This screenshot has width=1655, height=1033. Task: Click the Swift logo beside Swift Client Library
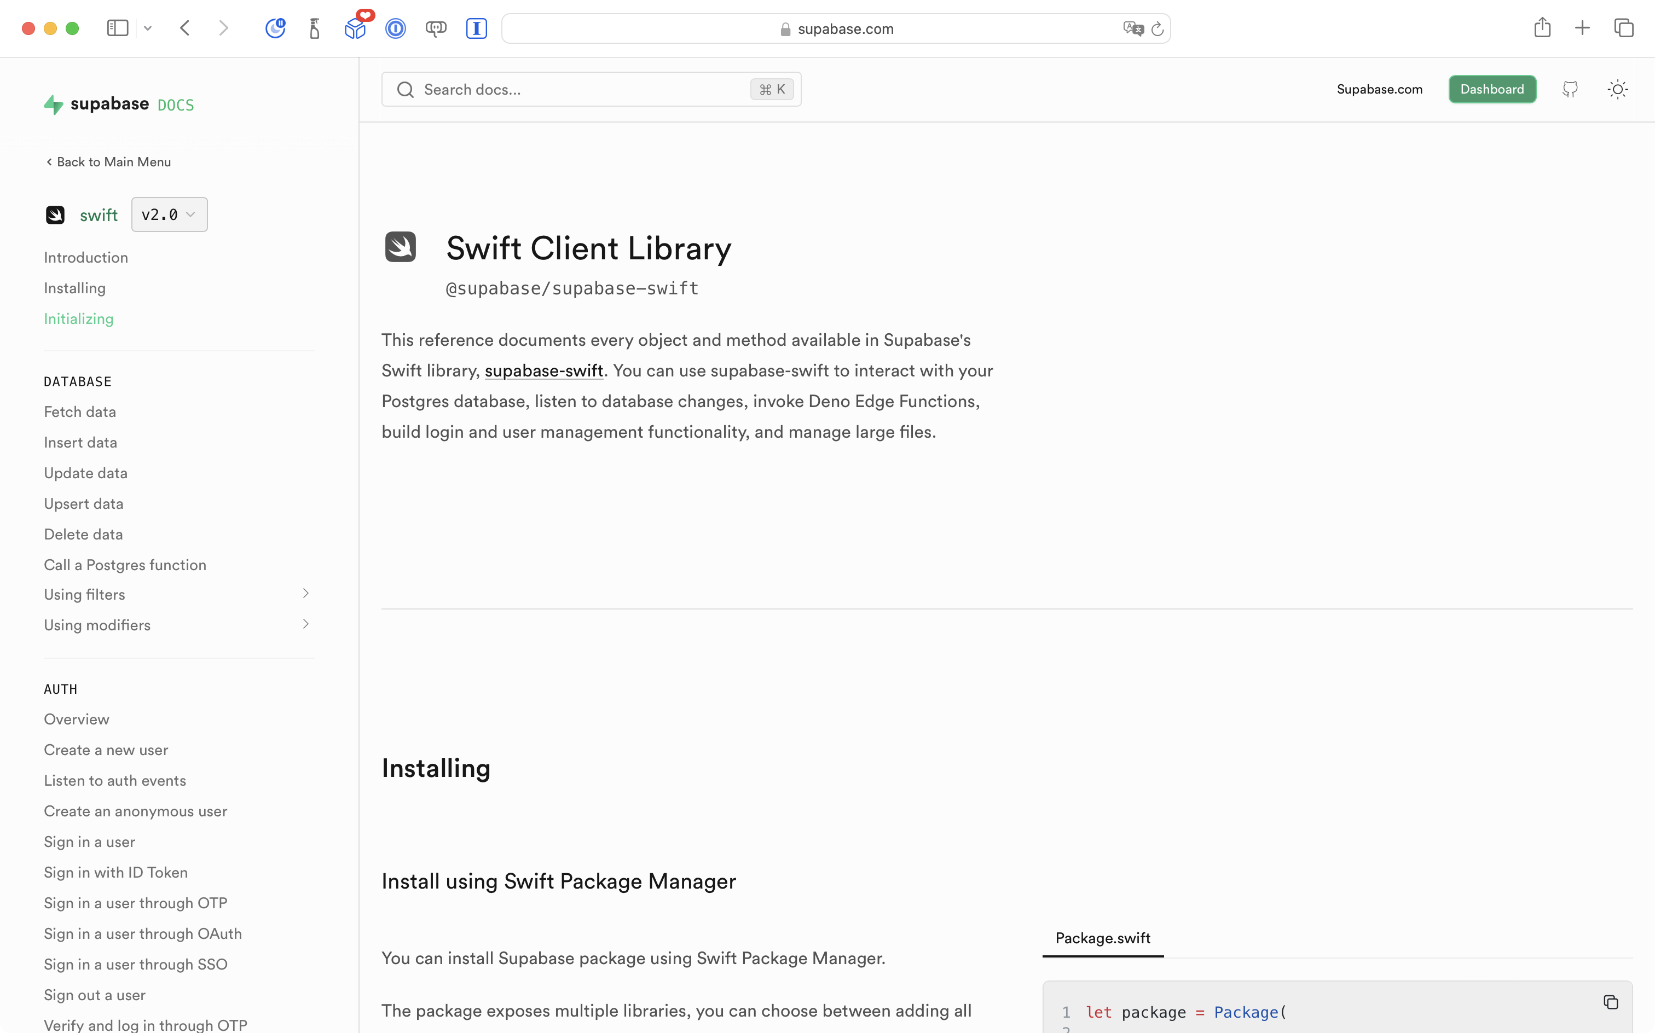(401, 247)
